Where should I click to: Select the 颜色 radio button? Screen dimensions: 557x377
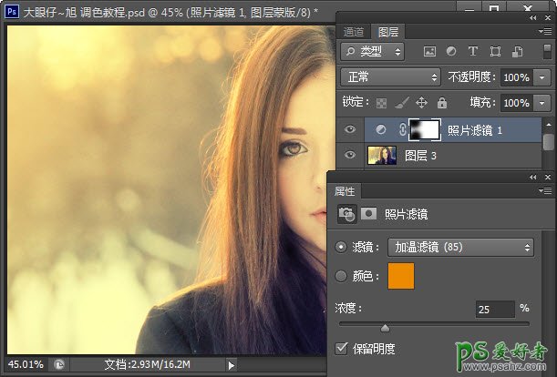pos(342,276)
